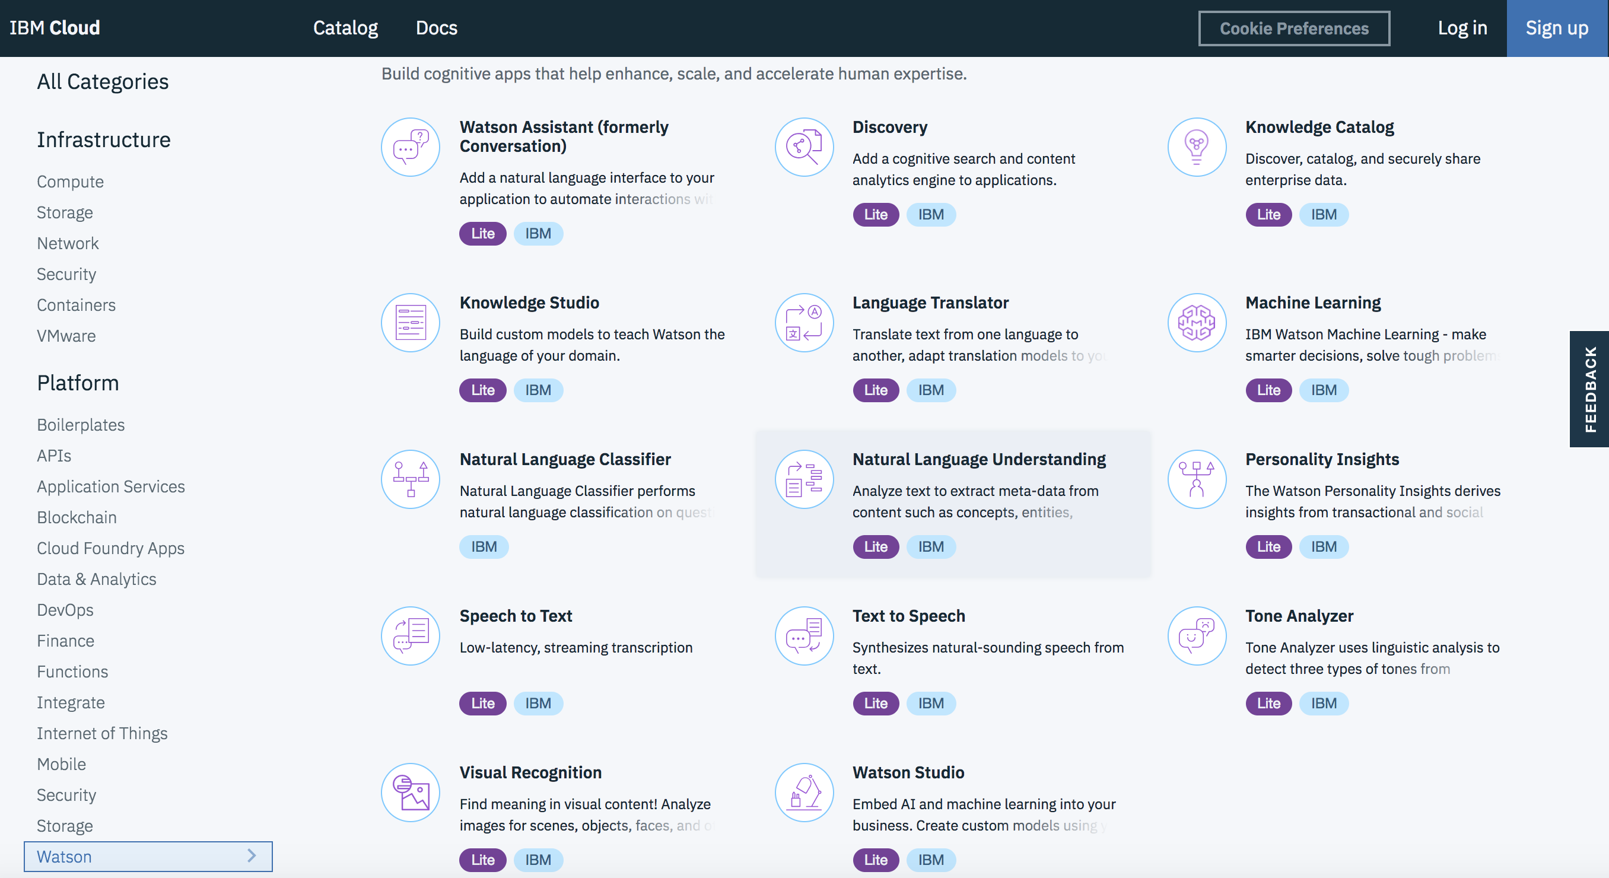The height and width of the screenshot is (878, 1609).
Task: Click the Watson Studio lamp icon
Action: 804,793
